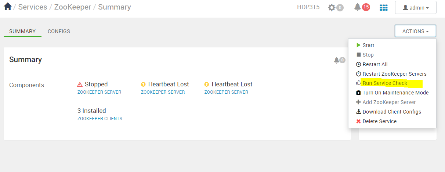The height and width of the screenshot is (172, 445).
Task: Click the second Heartbeat Lost status icon
Action: coord(207,85)
